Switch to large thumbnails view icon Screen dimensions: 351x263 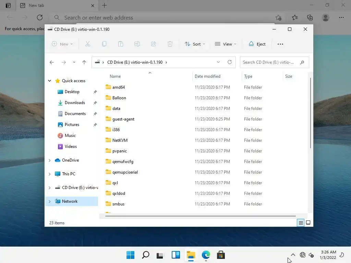(308, 223)
